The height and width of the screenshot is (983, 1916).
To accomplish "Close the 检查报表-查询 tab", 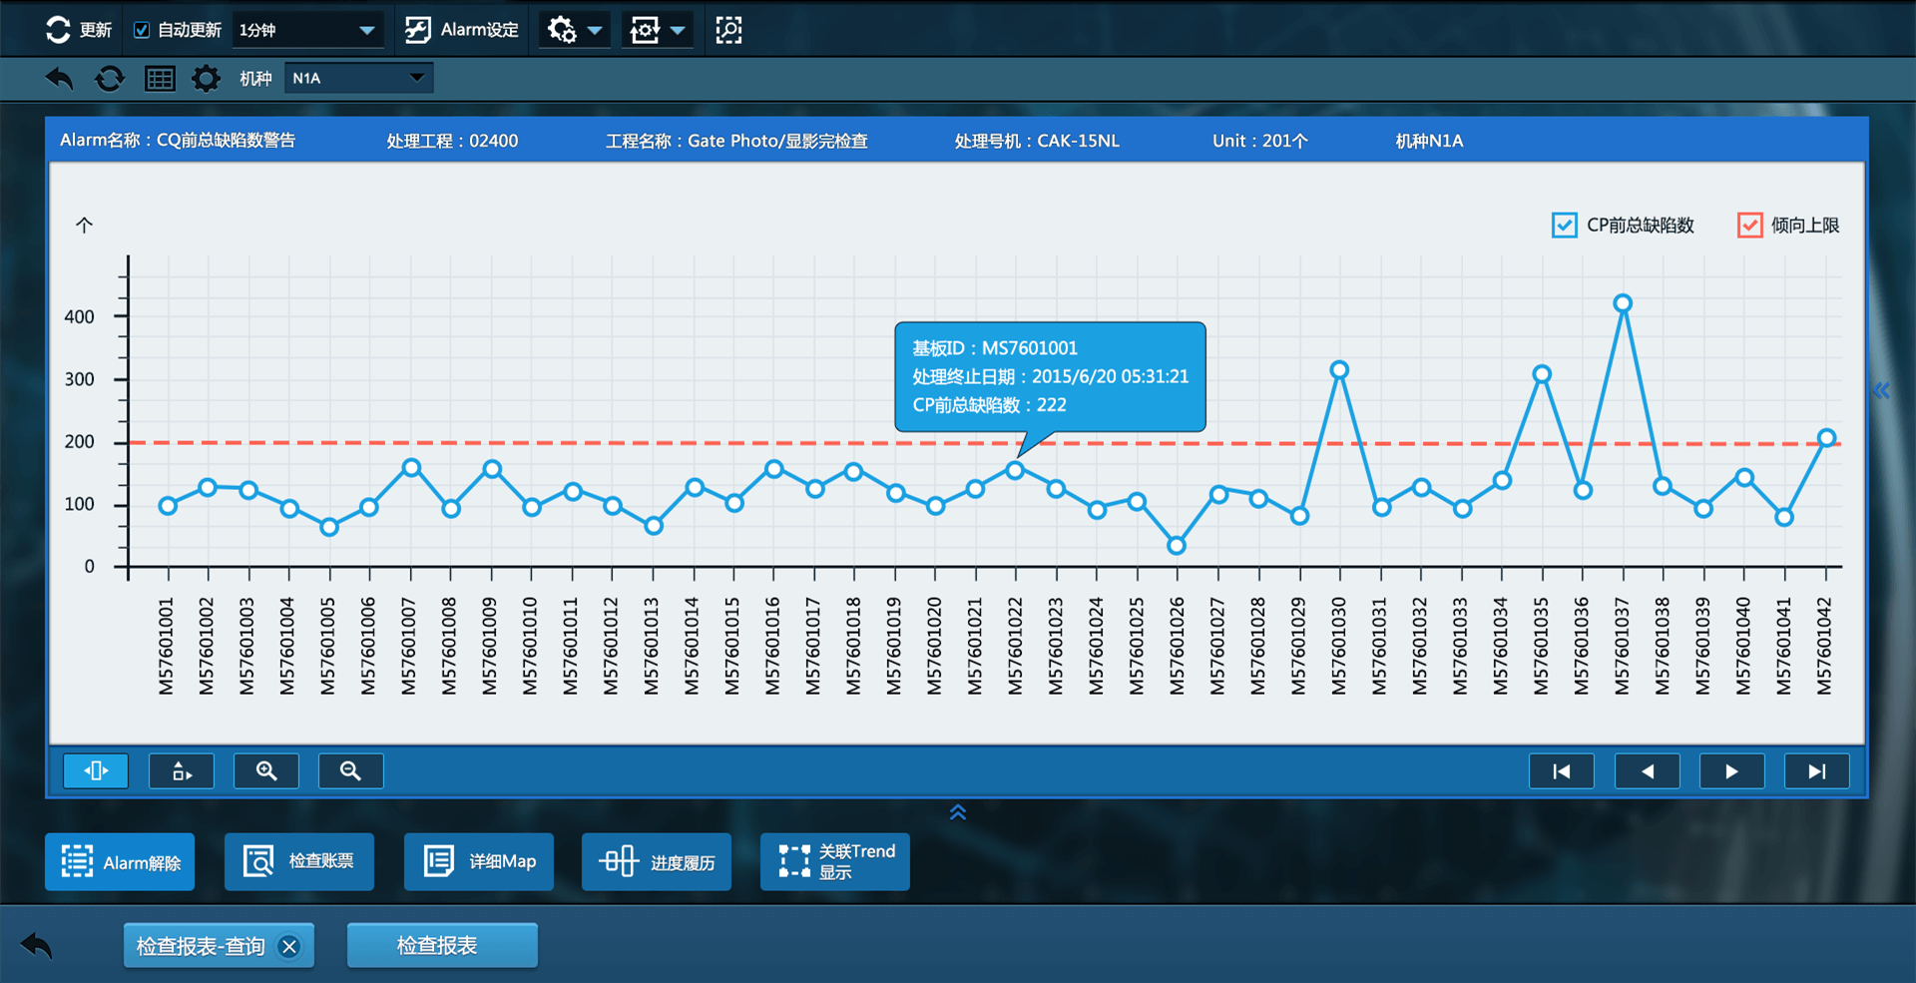I will 289,946.
